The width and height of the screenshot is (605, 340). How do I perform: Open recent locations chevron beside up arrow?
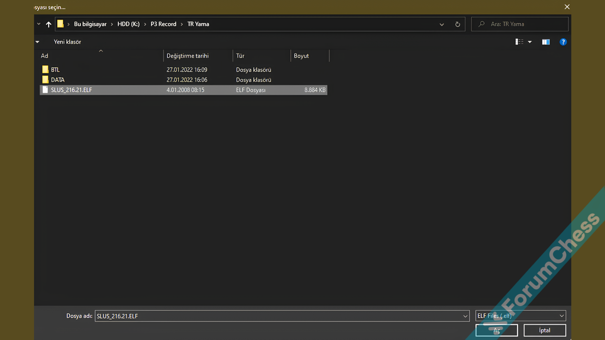coord(39,24)
